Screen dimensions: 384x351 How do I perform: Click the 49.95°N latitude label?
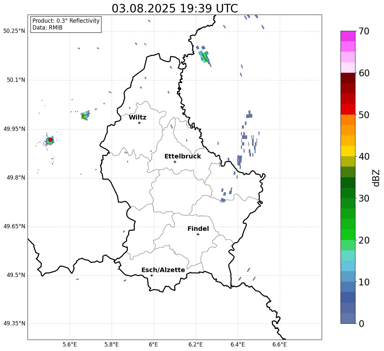point(14,129)
